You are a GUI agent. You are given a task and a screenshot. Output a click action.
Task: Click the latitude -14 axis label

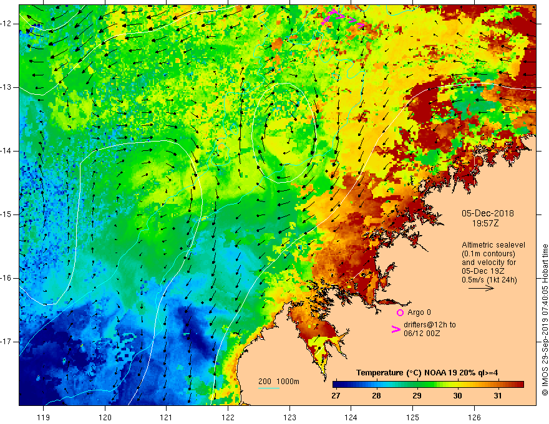click(6, 151)
